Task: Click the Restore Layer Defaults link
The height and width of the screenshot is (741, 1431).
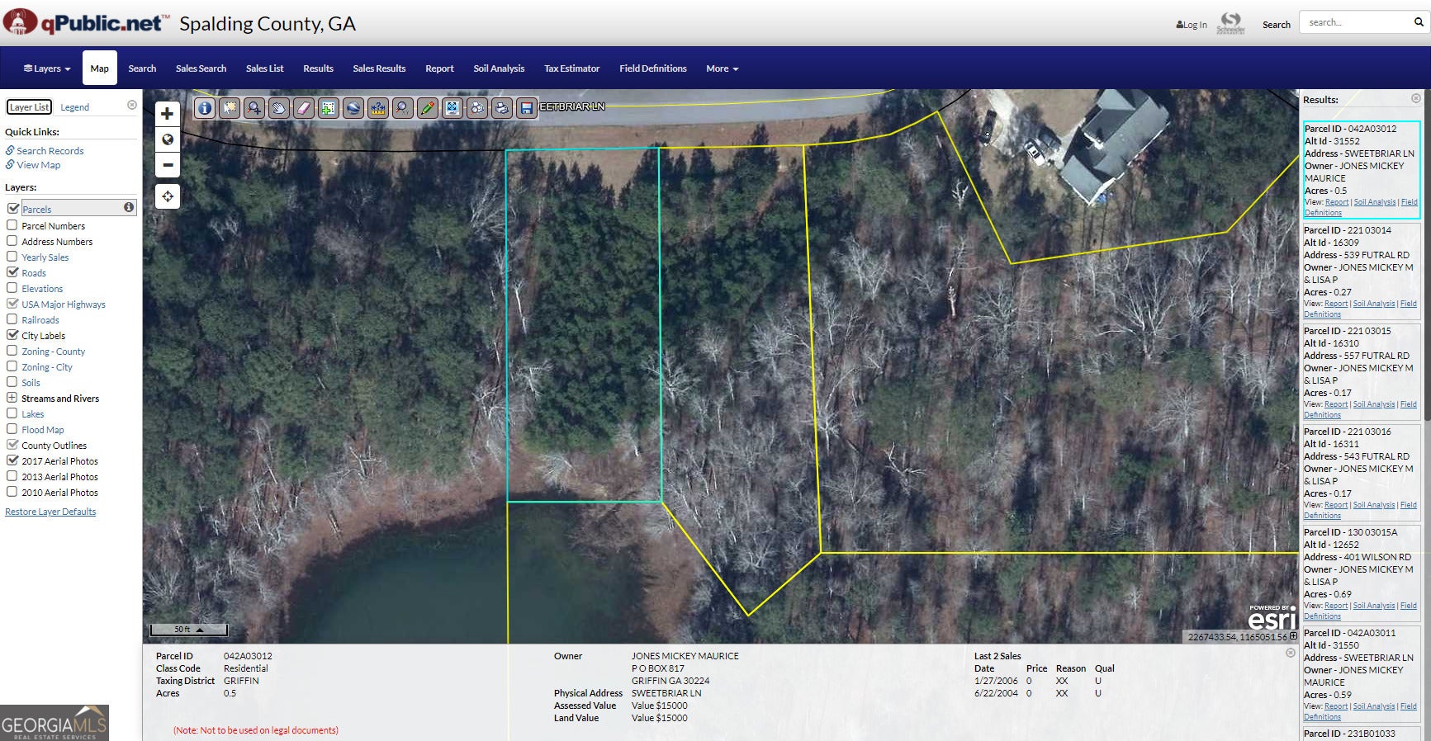Action: click(x=50, y=512)
